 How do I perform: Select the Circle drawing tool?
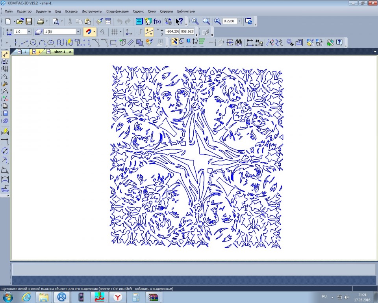click(33, 43)
